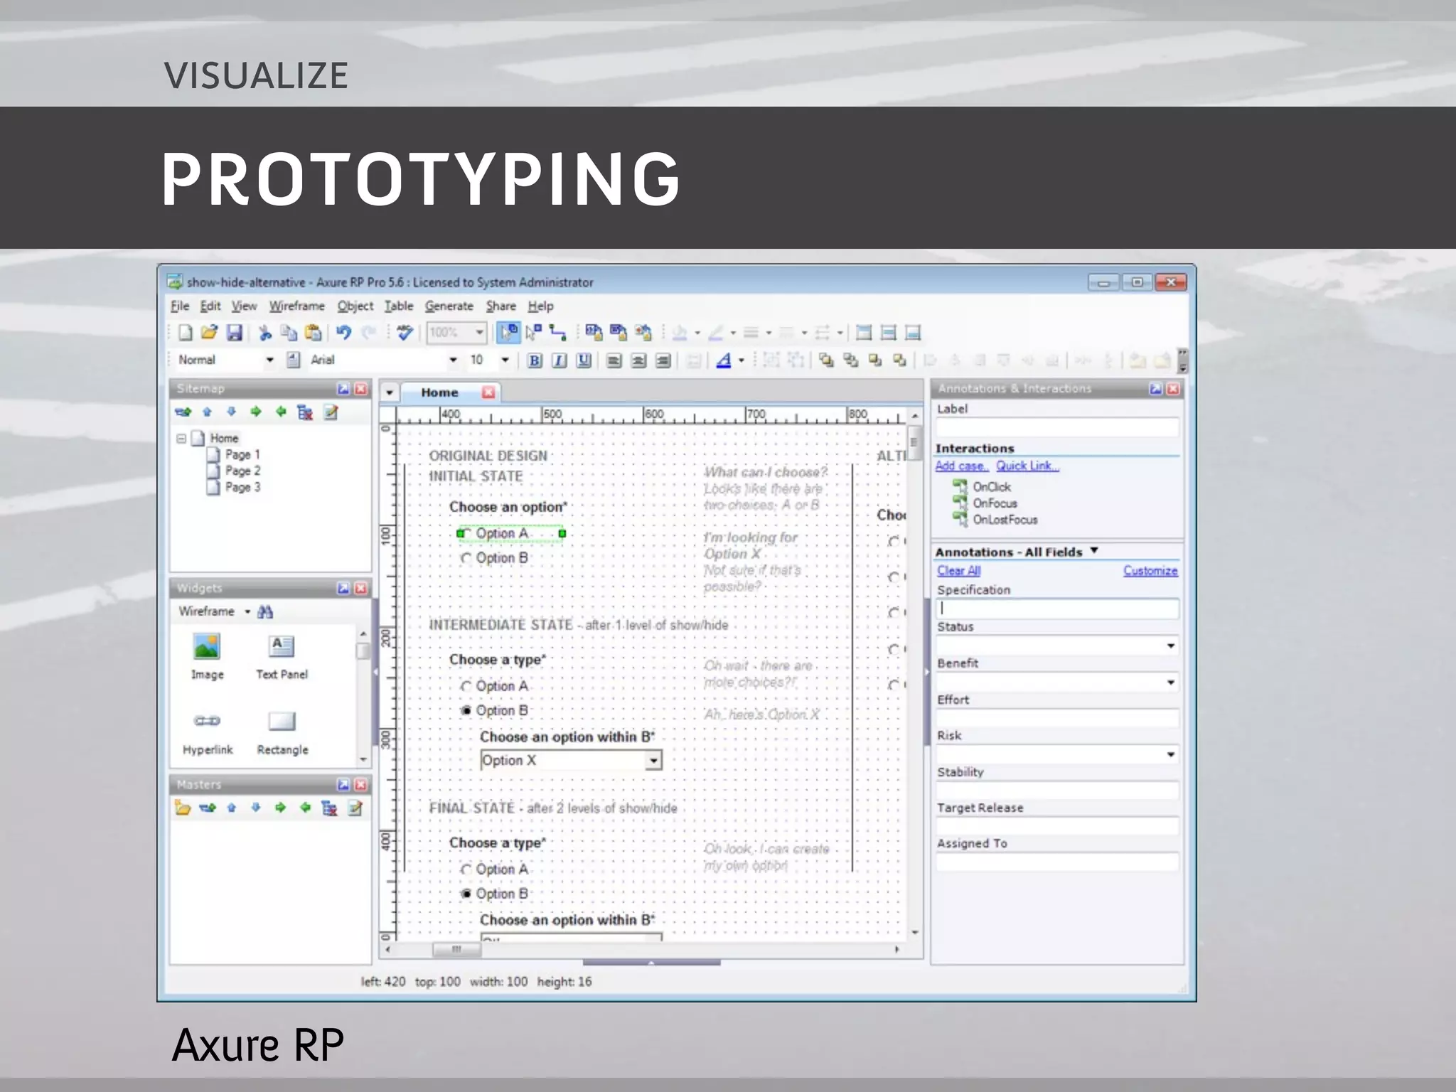
Task: Click Edit Page icon in Sitemap toolbar
Action: [331, 412]
